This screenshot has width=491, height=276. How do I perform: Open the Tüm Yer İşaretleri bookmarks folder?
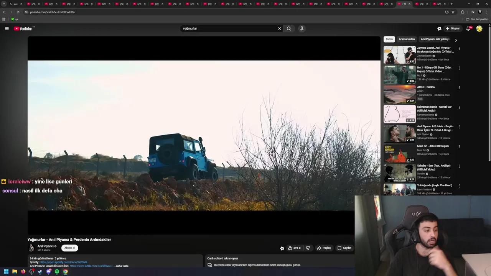(x=477, y=19)
